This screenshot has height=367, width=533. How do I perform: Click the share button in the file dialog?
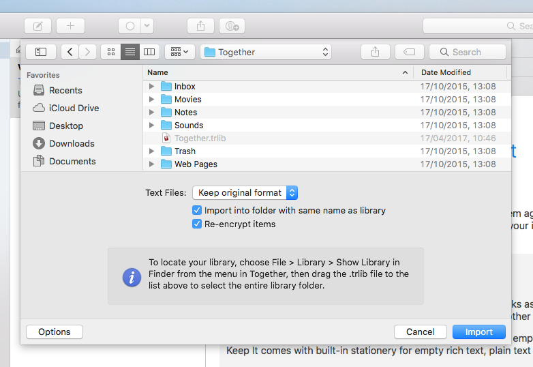(376, 52)
